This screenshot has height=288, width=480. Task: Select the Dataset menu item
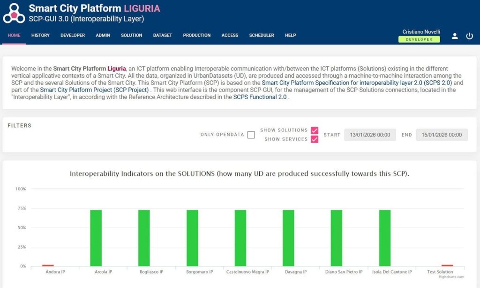[162, 35]
